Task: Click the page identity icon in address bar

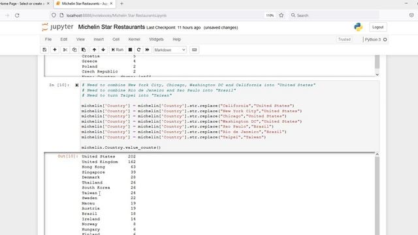Action: click(61, 16)
